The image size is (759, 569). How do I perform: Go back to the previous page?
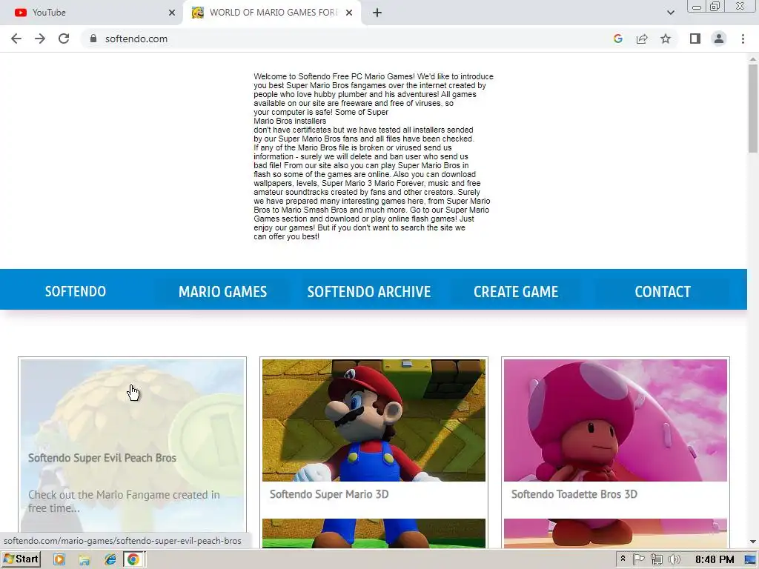tap(16, 39)
